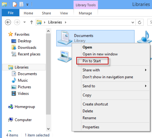Switch to the View ribbon tab
The image size is (152, 138).
point(64,13)
